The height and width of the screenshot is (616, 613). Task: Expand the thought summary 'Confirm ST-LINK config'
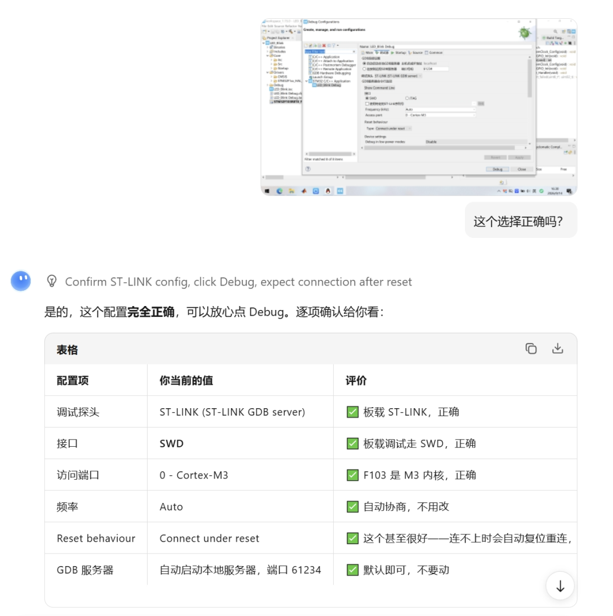click(x=238, y=282)
